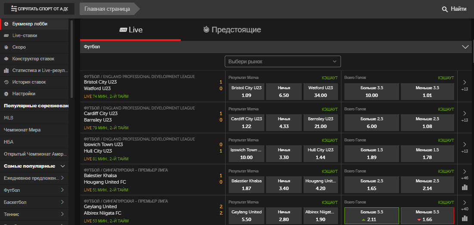
Task: Expand more markets for Ipswich Town U23
Action: [465, 147]
